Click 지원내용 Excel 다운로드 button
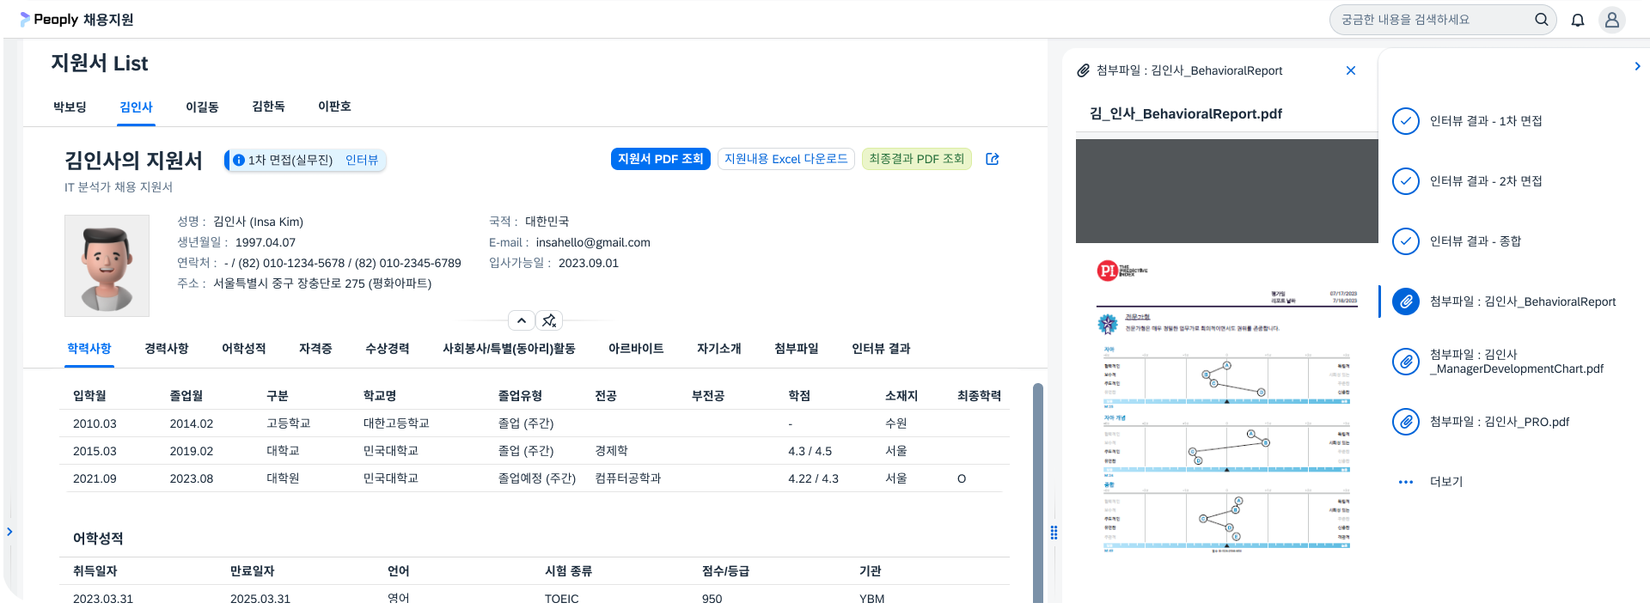This screenshot has width=1650, height=609. [785, 159]
